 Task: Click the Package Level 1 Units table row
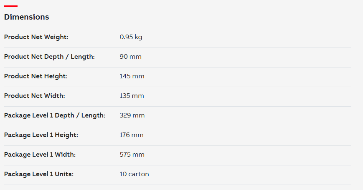pyautogui.click(x=178, y=174)
